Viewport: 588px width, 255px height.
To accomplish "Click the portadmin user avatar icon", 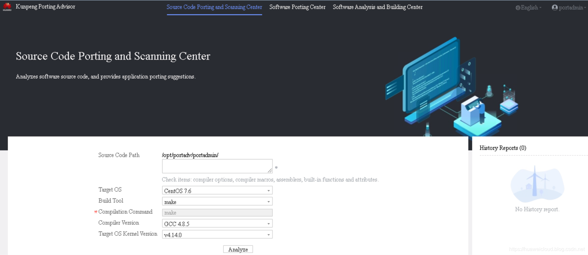I will click(555, 7).
